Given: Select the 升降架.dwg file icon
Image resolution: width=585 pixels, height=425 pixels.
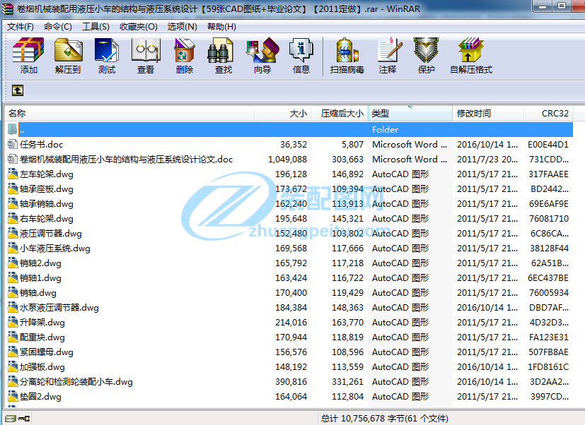Looking at the screenshot, I should (x=13, y=322).
